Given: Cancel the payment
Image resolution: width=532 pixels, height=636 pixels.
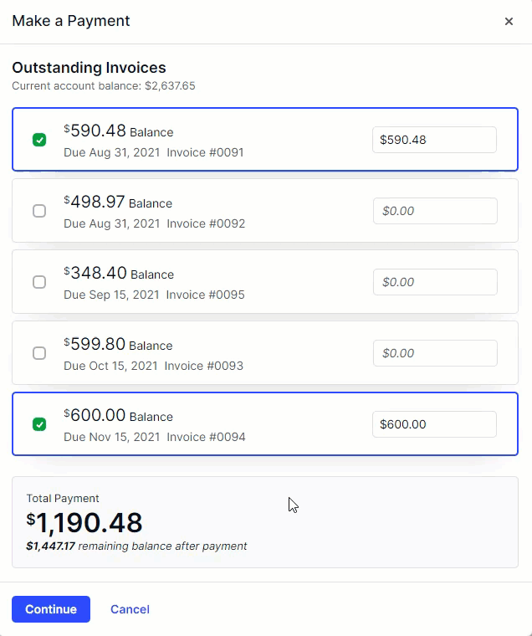Looking at the screenshot, I should [130, 609].
